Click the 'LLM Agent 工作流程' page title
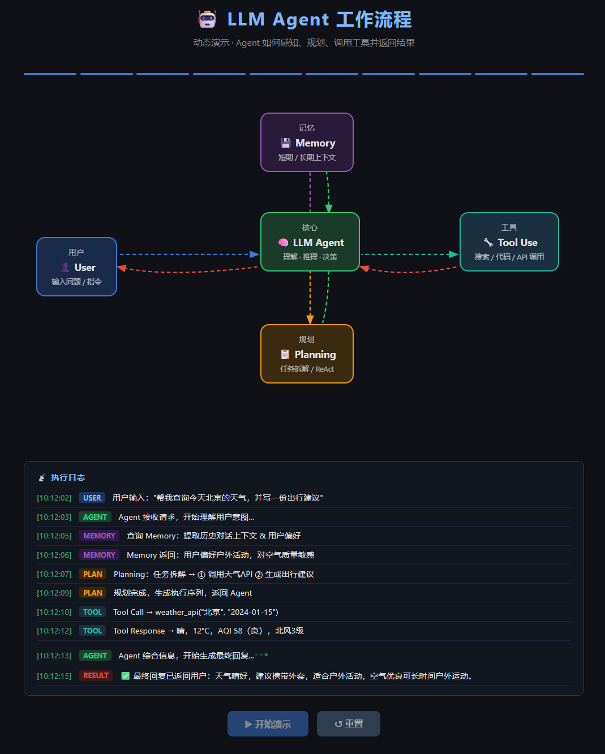The height and width of the screenshot is (754, 605). 319,19
